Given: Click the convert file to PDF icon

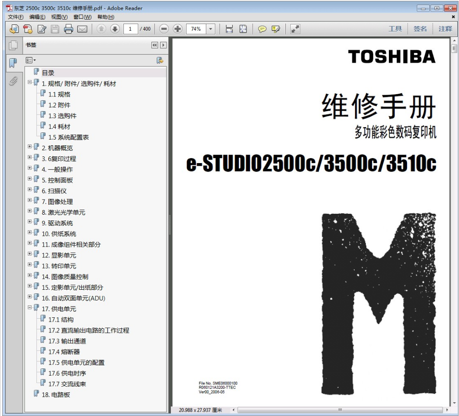Looking at the screenshot, I should [28, 29].
